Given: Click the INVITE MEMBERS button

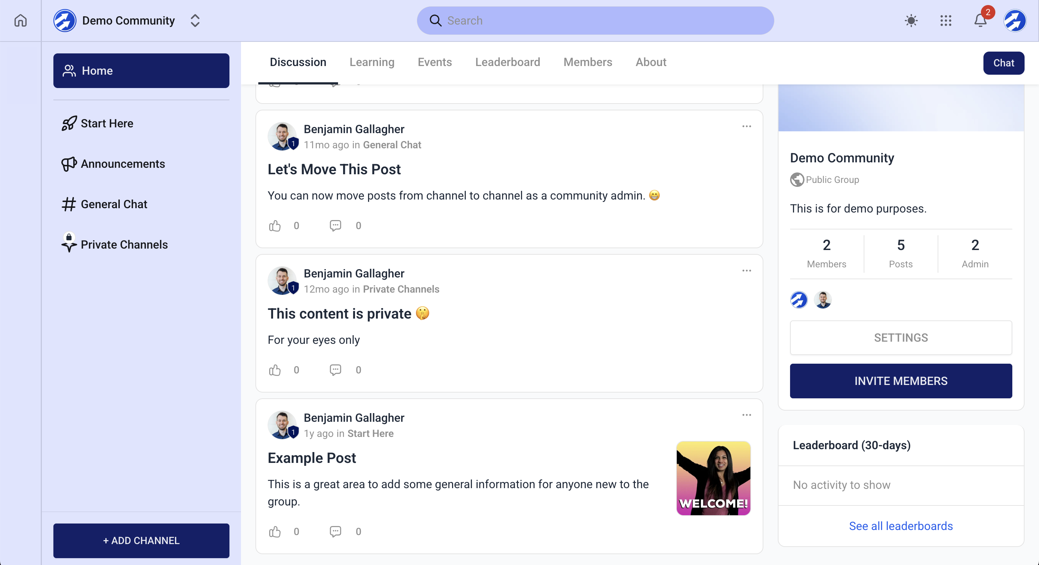Looking at the screenshot, I should click(900, 381).
